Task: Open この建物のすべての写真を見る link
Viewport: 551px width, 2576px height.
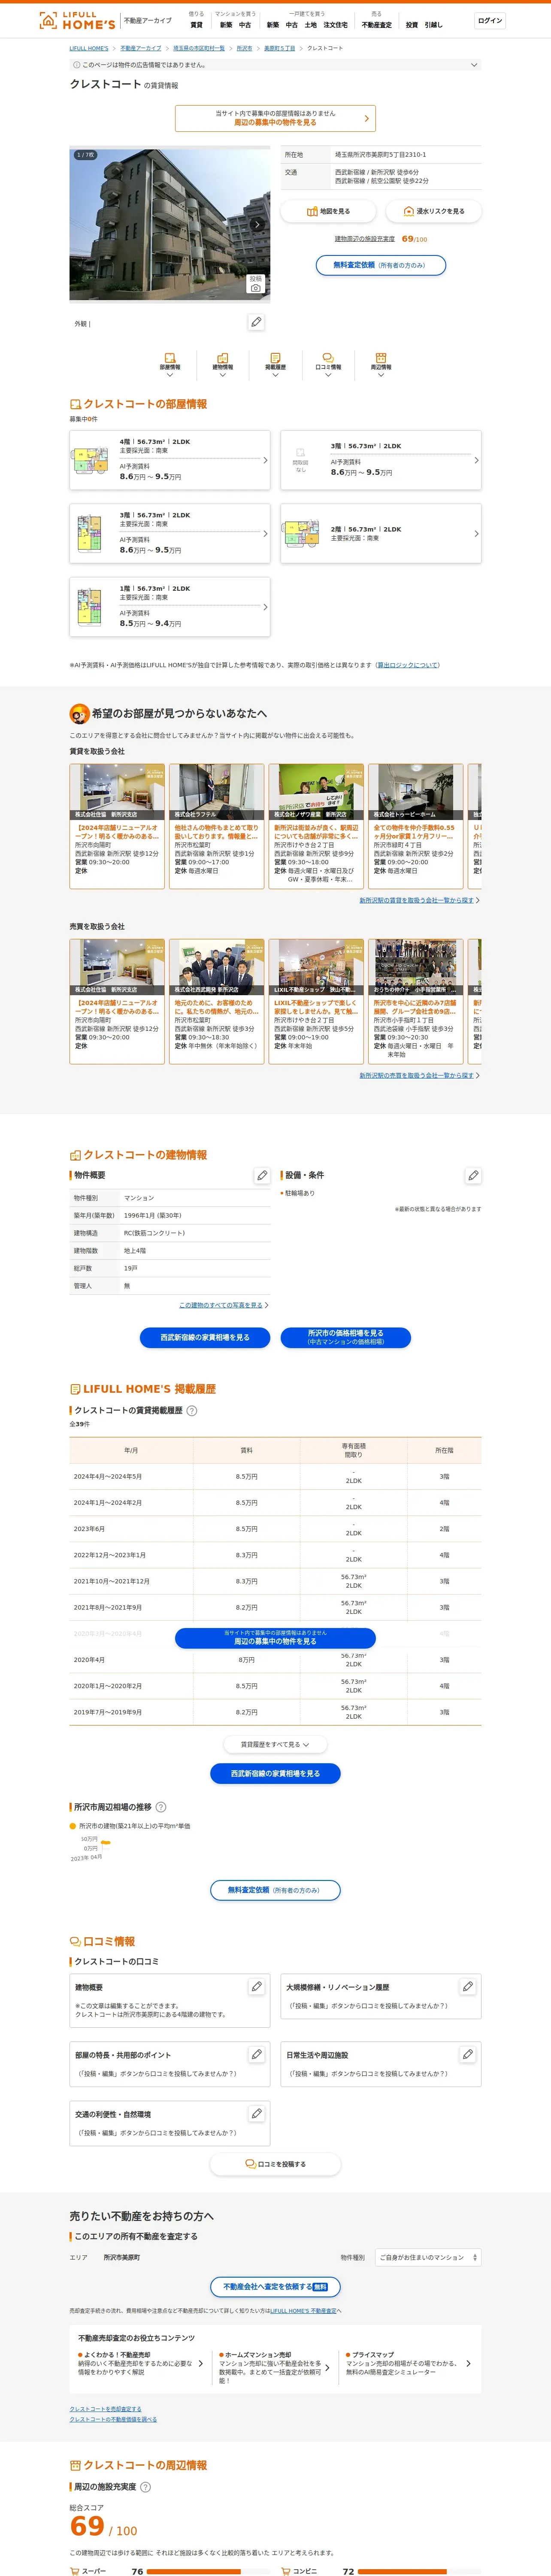Action: click(221, 1305)
